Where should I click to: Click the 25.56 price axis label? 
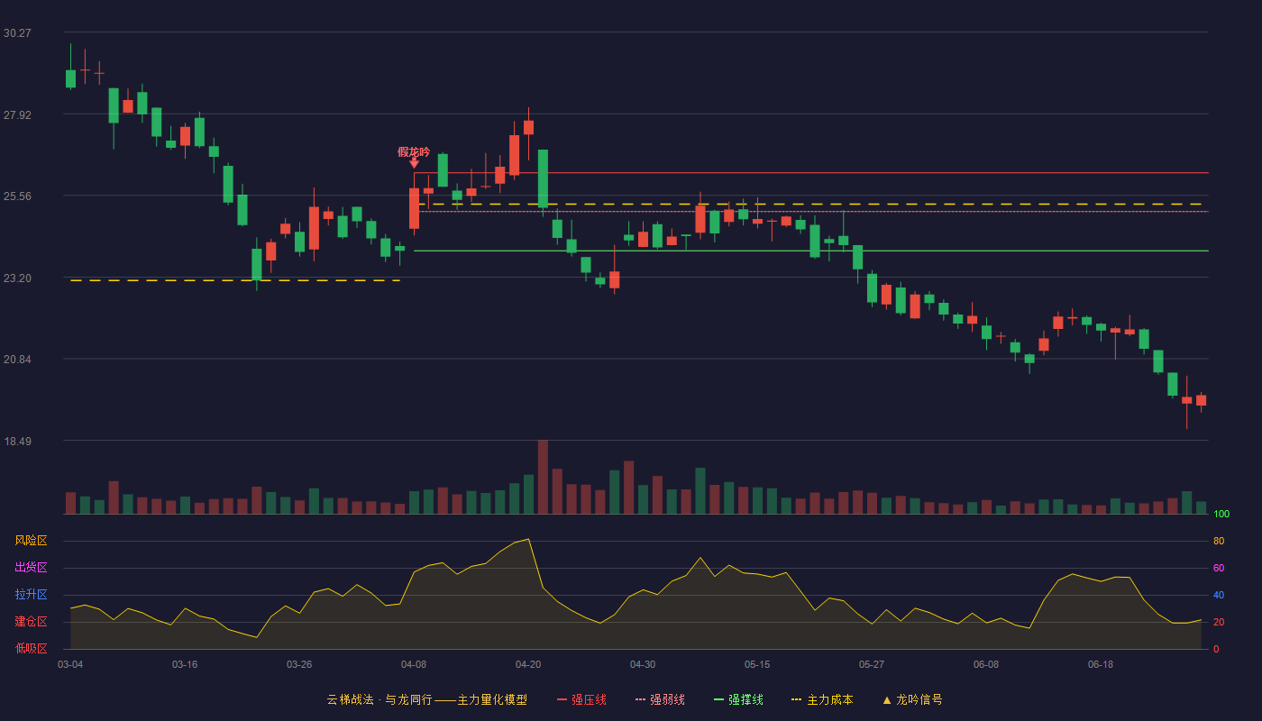pyautogui.click(x=17, y=196)
